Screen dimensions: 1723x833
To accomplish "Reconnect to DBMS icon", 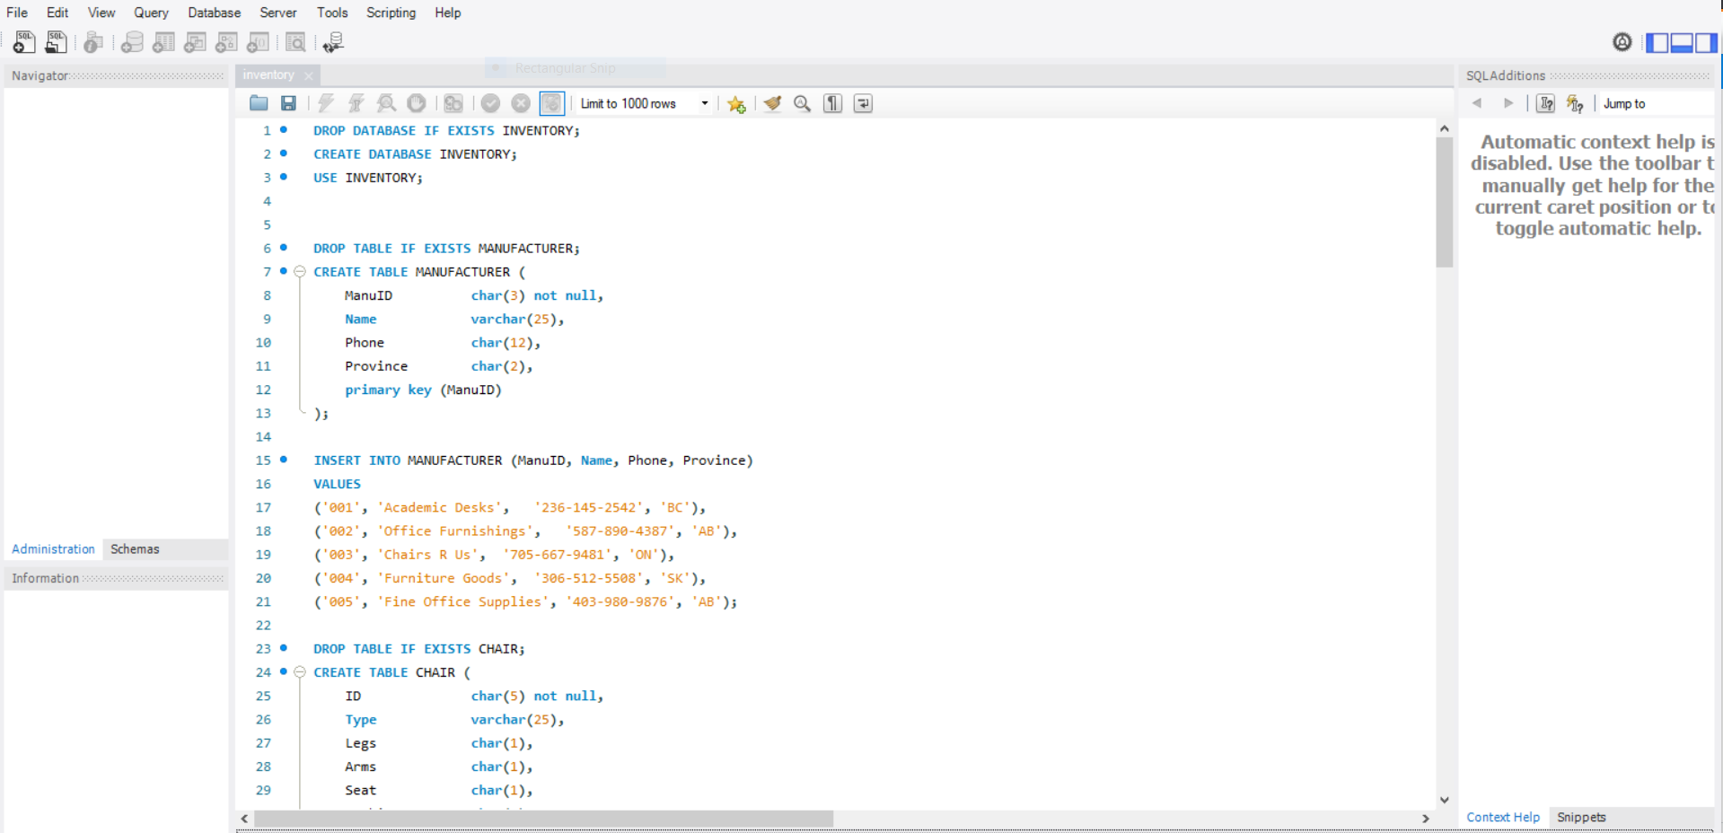I will [333, 42].
